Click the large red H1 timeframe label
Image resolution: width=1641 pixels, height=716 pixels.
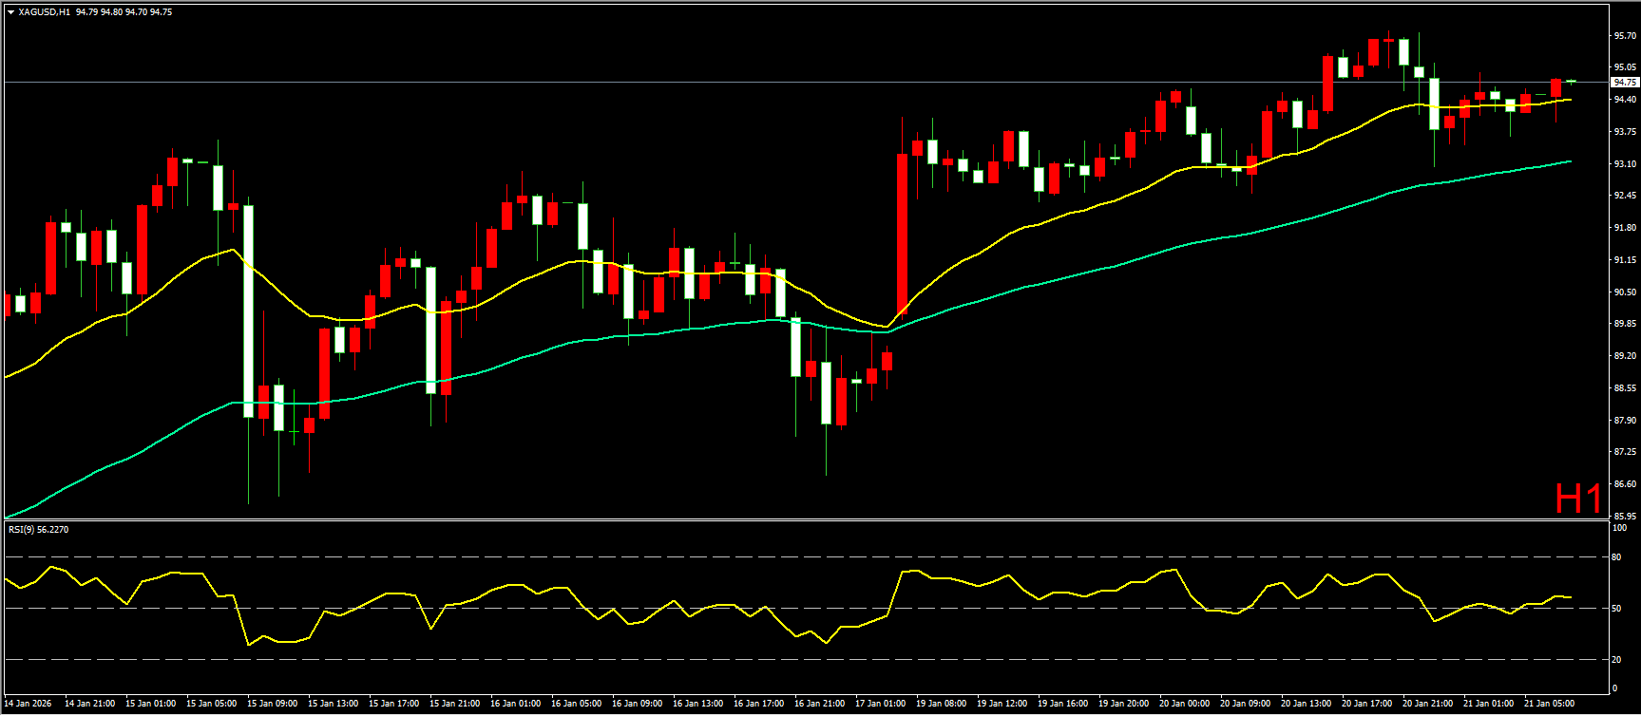pyautogui.click(x=1578, y=499)
